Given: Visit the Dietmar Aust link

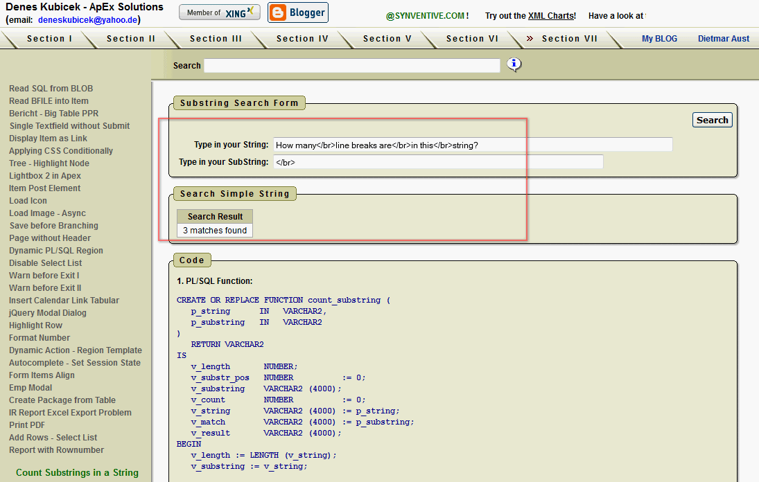Looking at the screenshot, I should pos(723,39).
